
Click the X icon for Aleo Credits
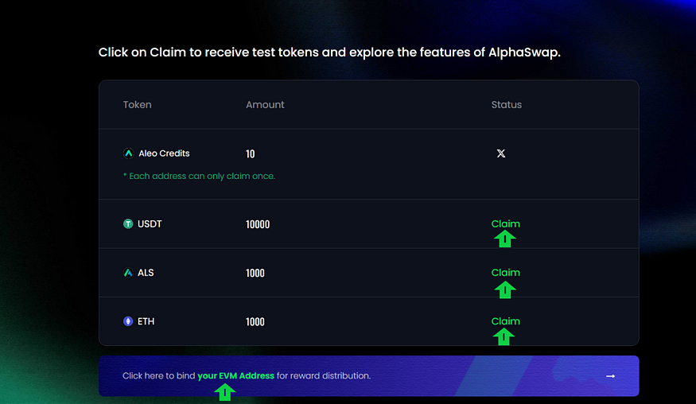pyautogui.click(x=500, y=153)
